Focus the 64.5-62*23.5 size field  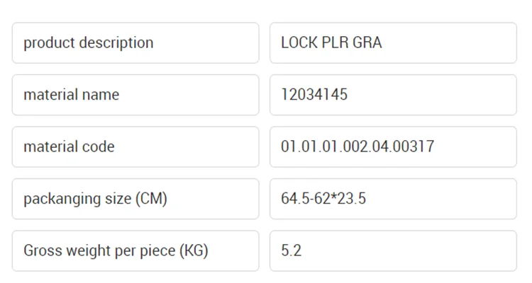tap(393, 199)
